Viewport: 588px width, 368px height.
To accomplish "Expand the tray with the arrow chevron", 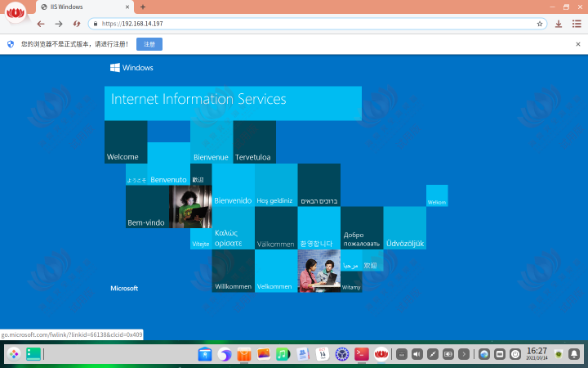I will click(463, 354).
